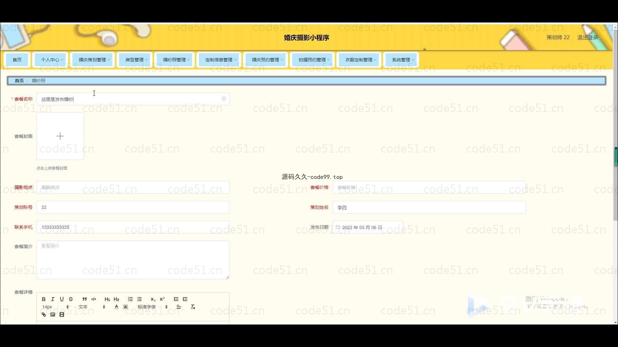Click 退出登录 to log out
Viewport: 618px width, 347px height.
587,38
